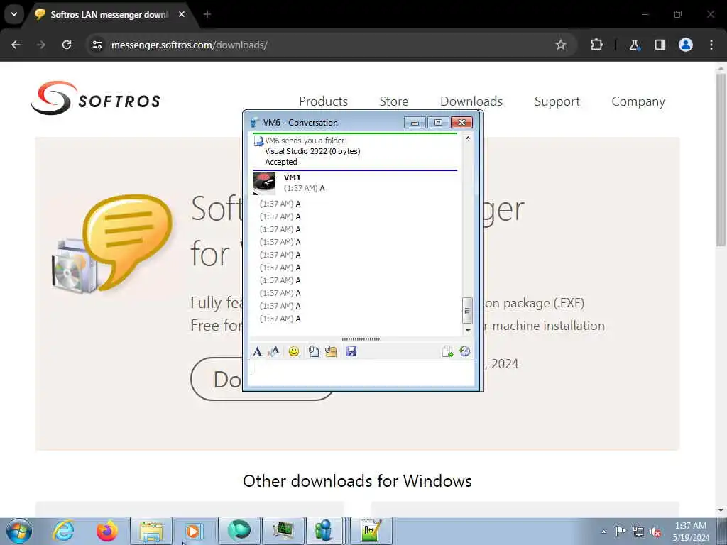View site information icon in address bar
Viewport: 727px width, 545px height.
coord(97,45)
